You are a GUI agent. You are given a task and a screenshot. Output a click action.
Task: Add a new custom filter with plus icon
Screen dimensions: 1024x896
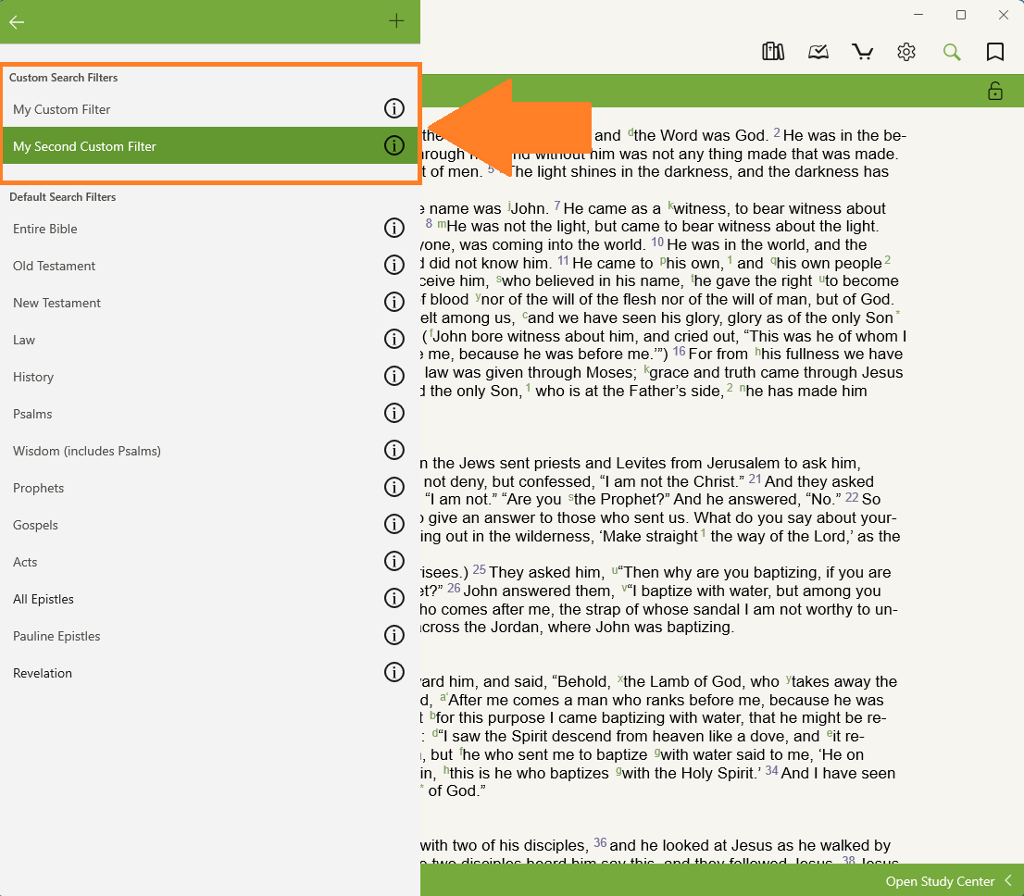[396, 21]
